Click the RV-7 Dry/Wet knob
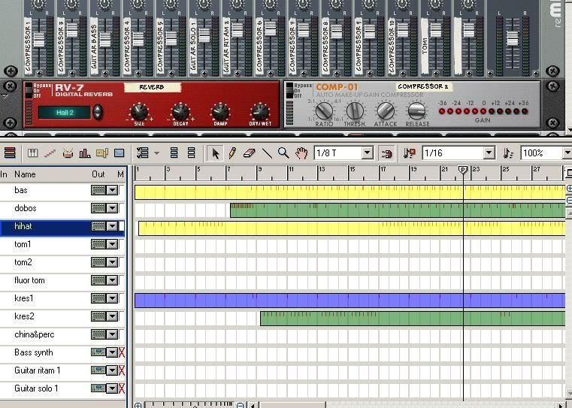 click(260, 111)
